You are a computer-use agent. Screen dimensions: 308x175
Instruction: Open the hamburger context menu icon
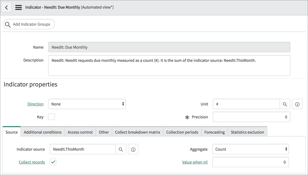pos(18,8)
